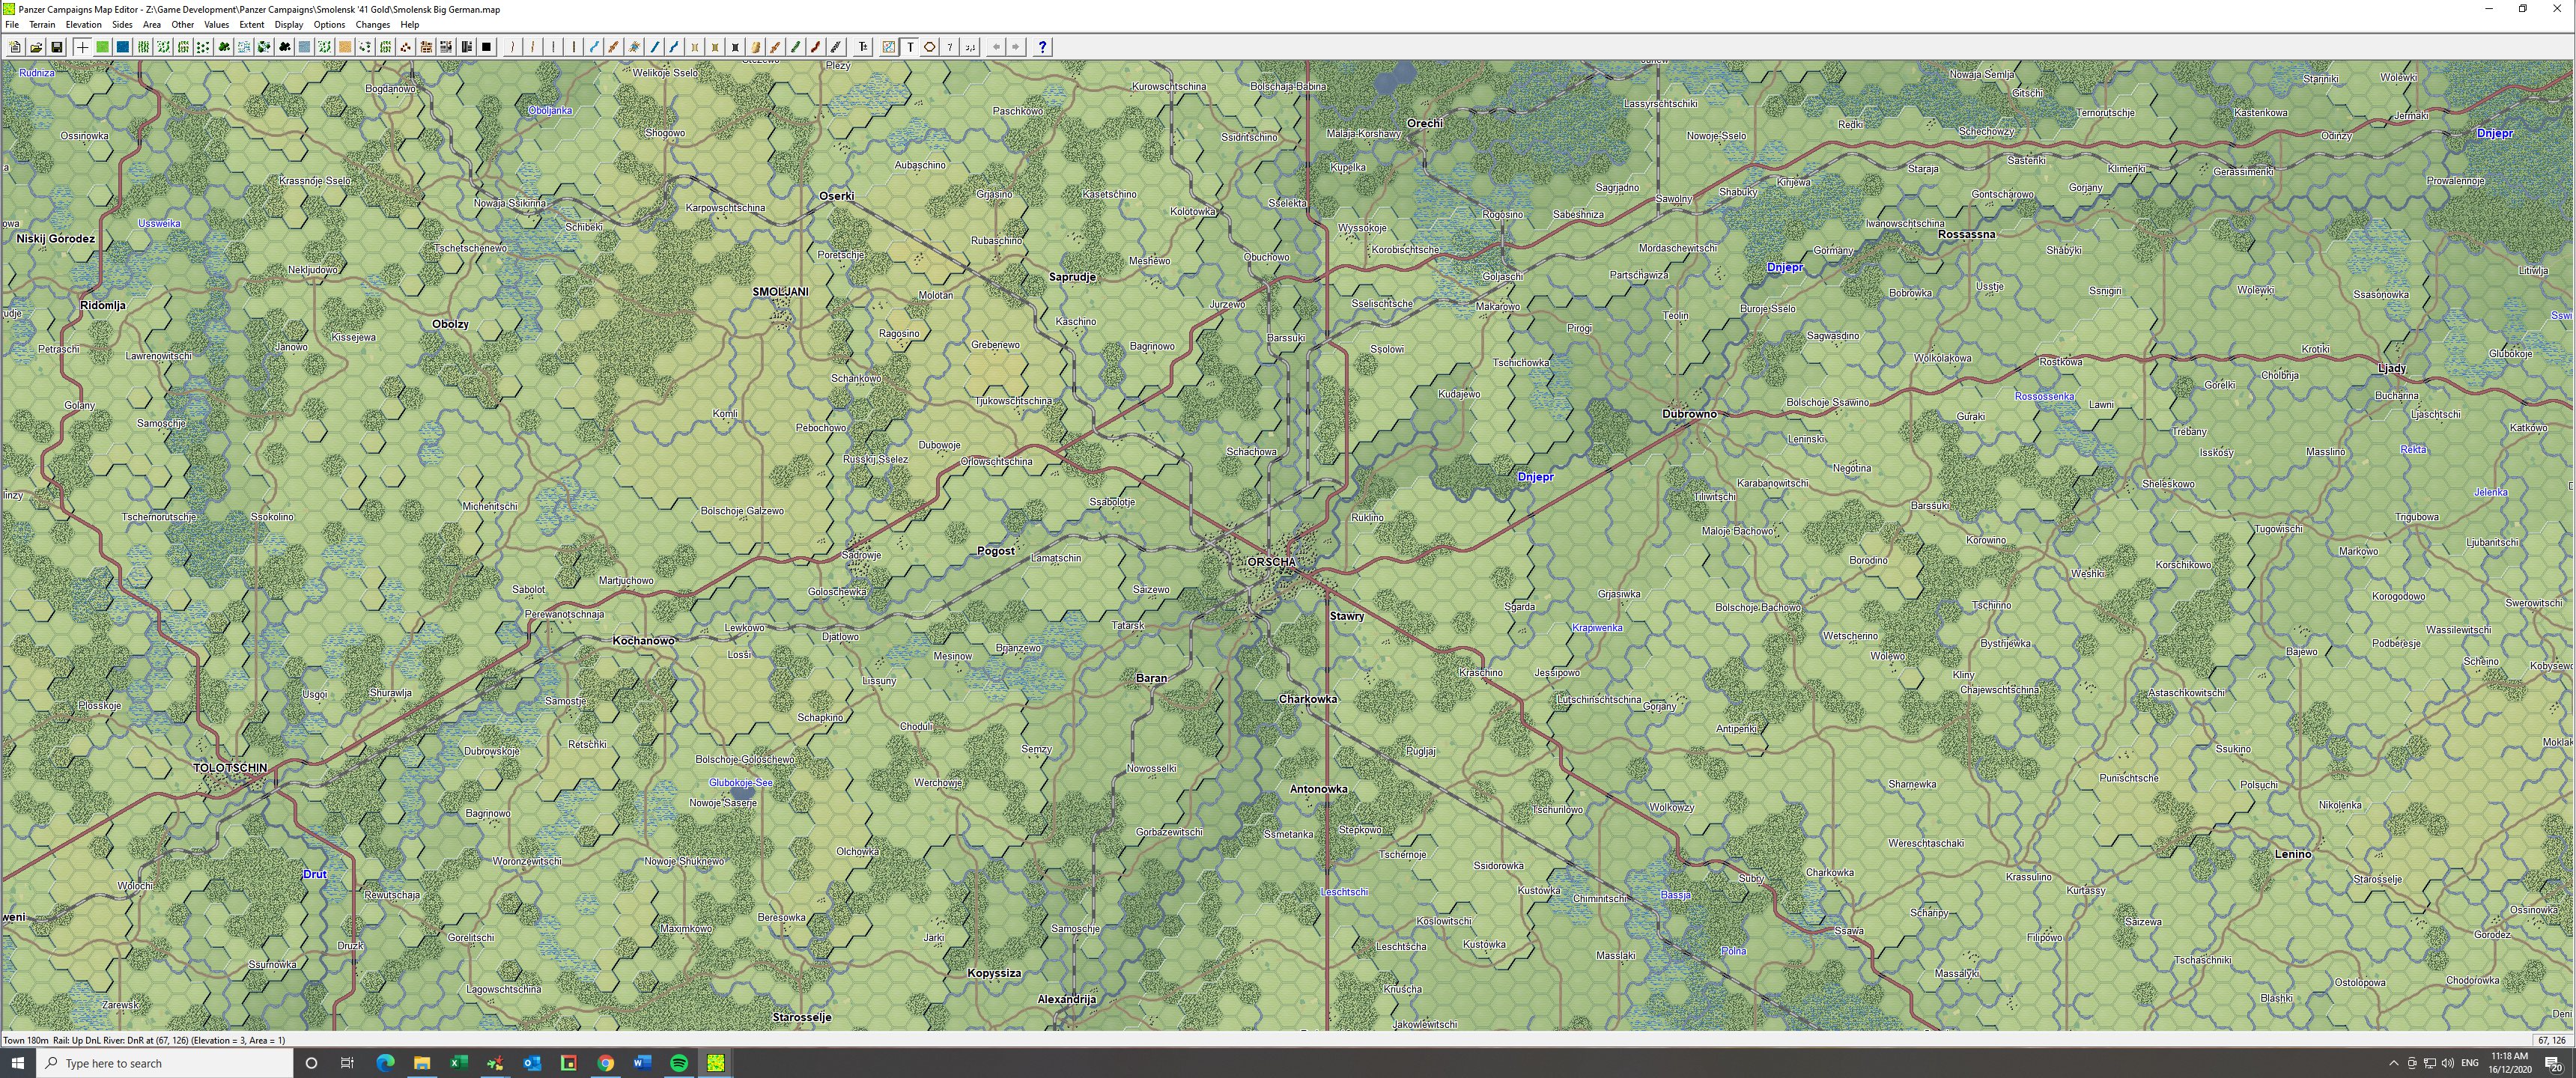Click the blue Drut river label
Screen dimensions: 2576x1078
coord(315,874)
